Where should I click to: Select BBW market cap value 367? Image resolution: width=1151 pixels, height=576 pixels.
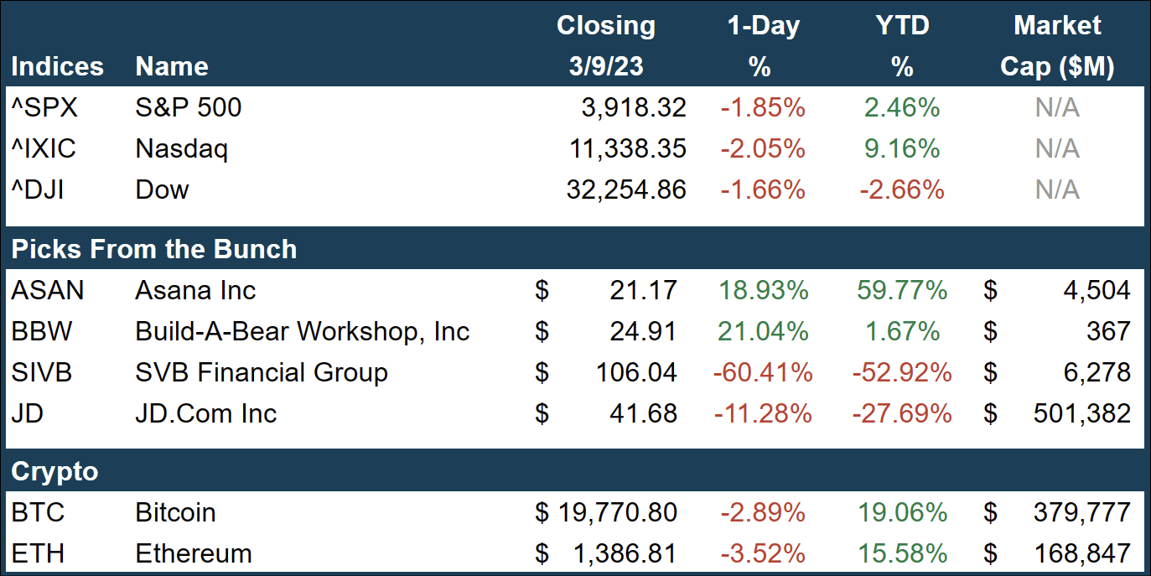click(x=1107, y=331)
